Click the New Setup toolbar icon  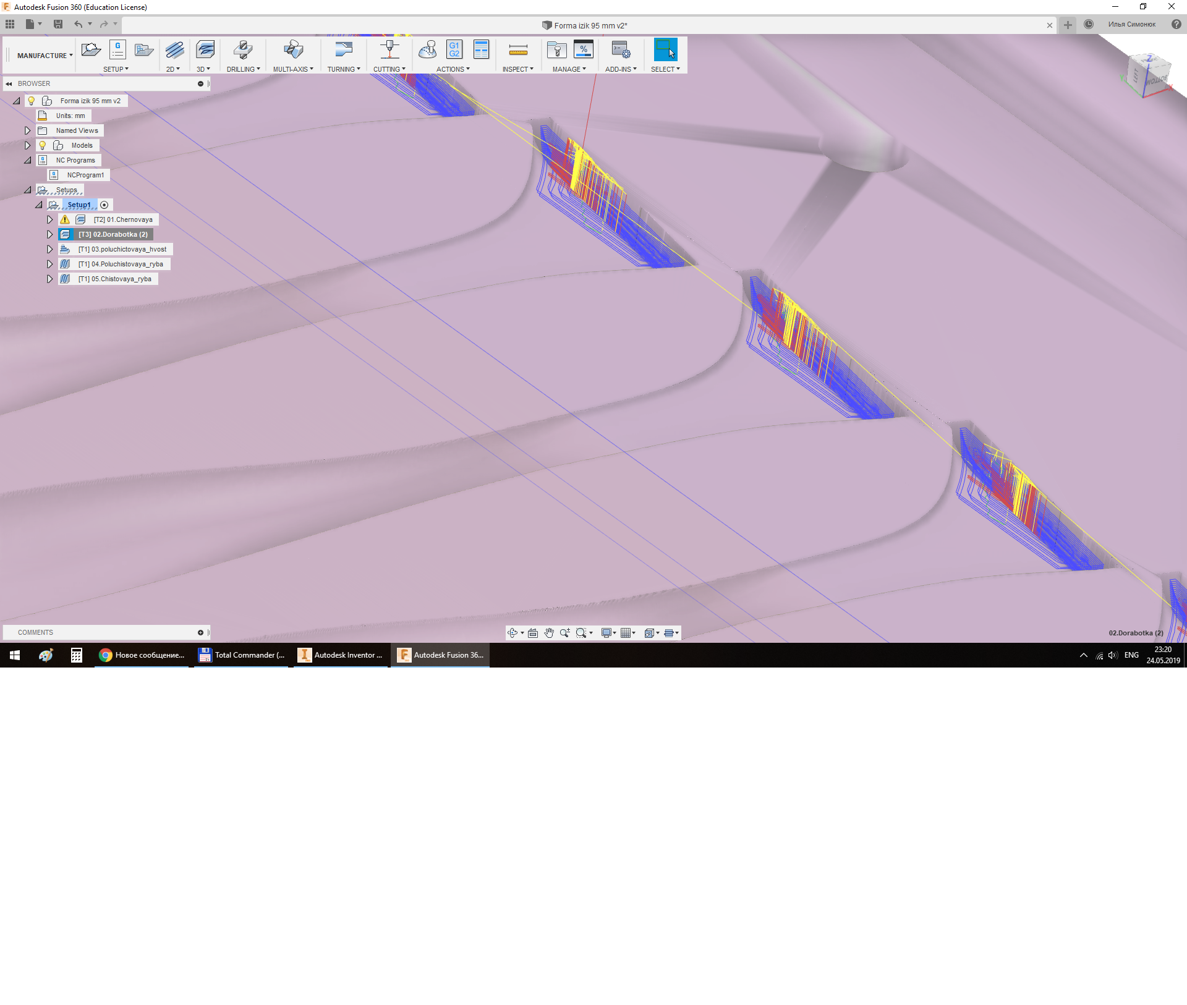click(x=91, y=50)
